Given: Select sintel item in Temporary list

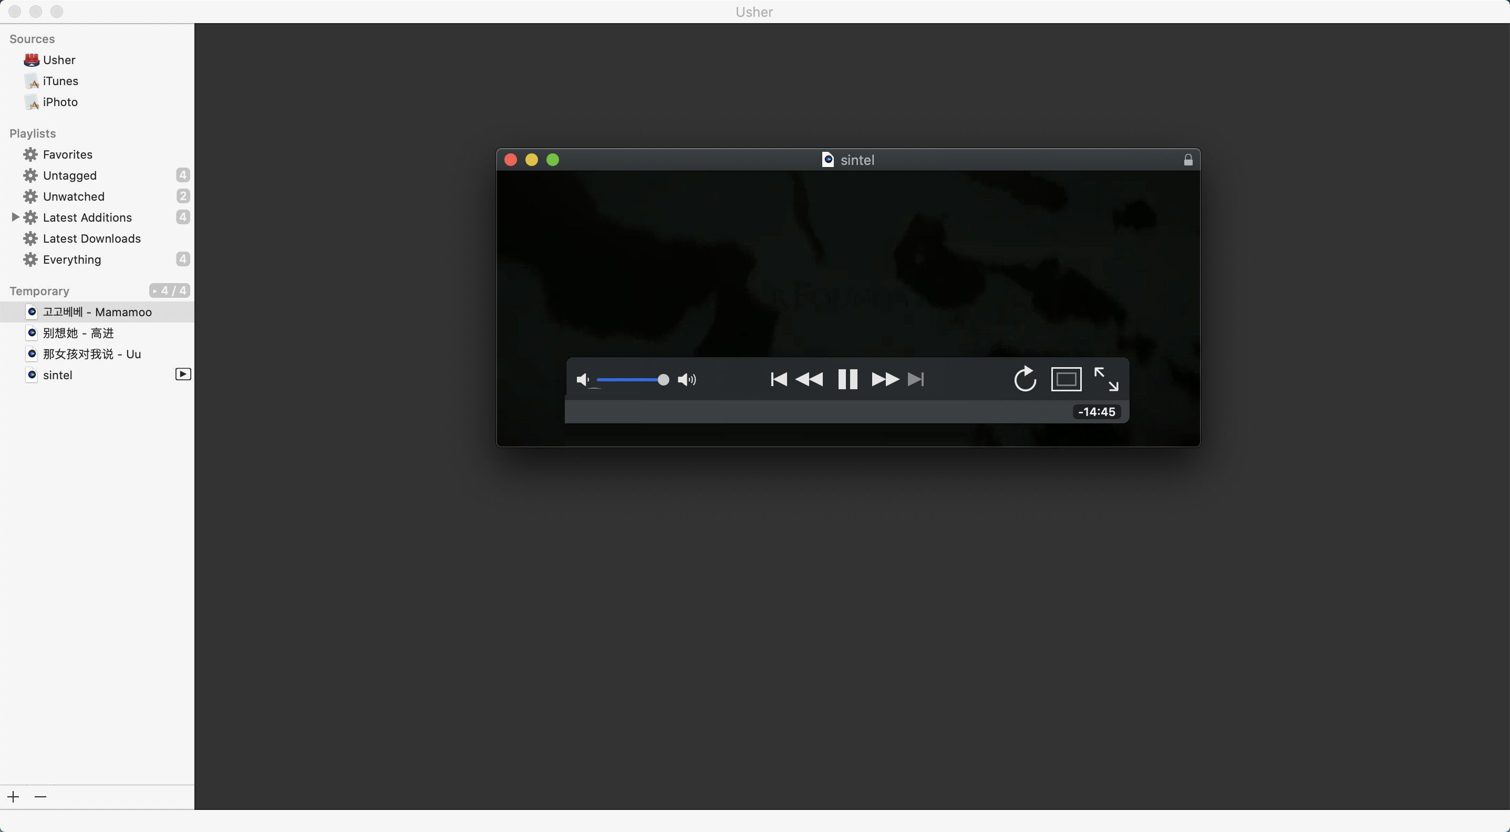Looking at the screenshot, I should click(x=97, y=375).
